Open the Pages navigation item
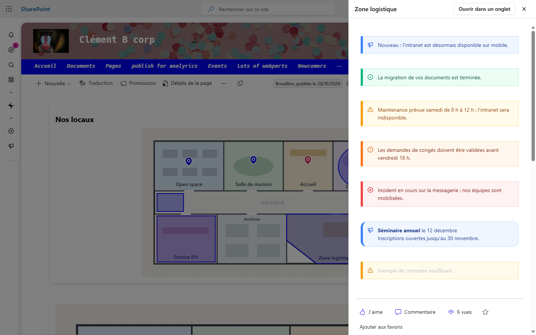This screenshot has width=536, height=335. (113, 66)
